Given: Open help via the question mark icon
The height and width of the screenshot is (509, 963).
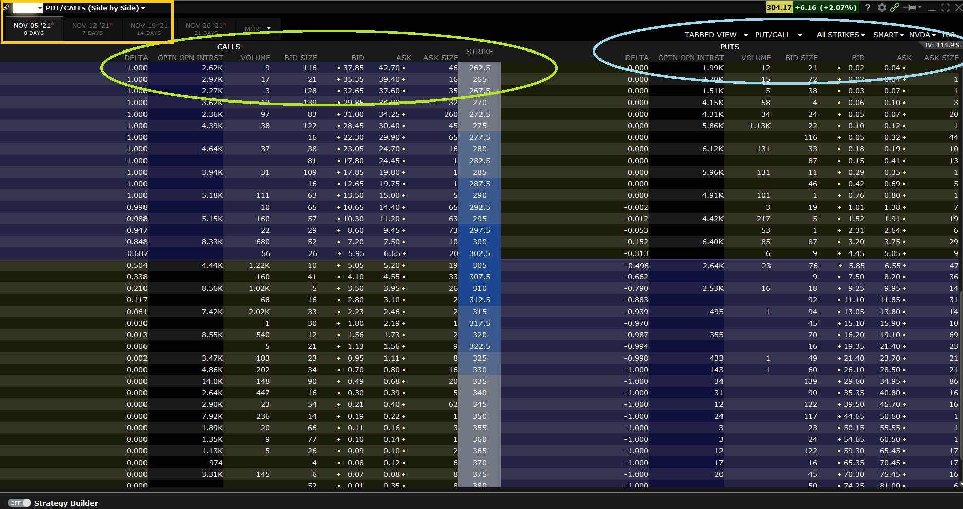Looking at the screenshot, I should click(x=867, y=7).
